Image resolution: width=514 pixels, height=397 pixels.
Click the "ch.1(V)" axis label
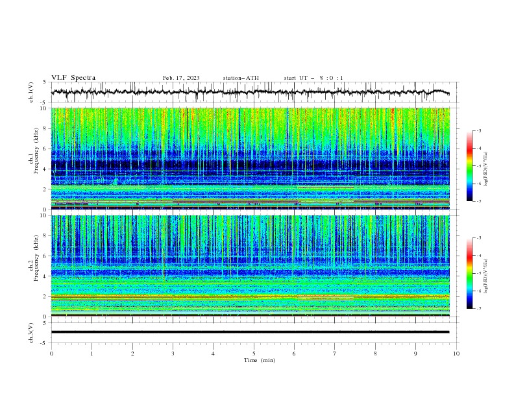pos(31,92)
